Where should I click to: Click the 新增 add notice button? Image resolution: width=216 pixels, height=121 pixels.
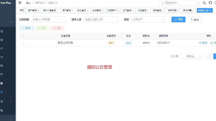(x=26, y=28)
